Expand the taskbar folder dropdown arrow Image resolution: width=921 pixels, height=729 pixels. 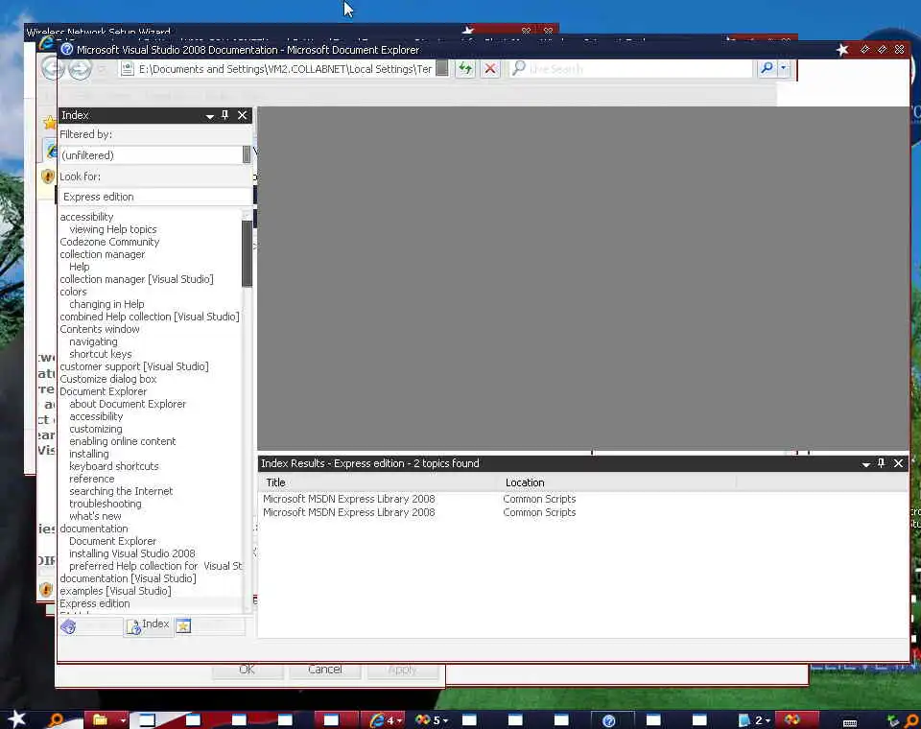(x=123, y=719)
